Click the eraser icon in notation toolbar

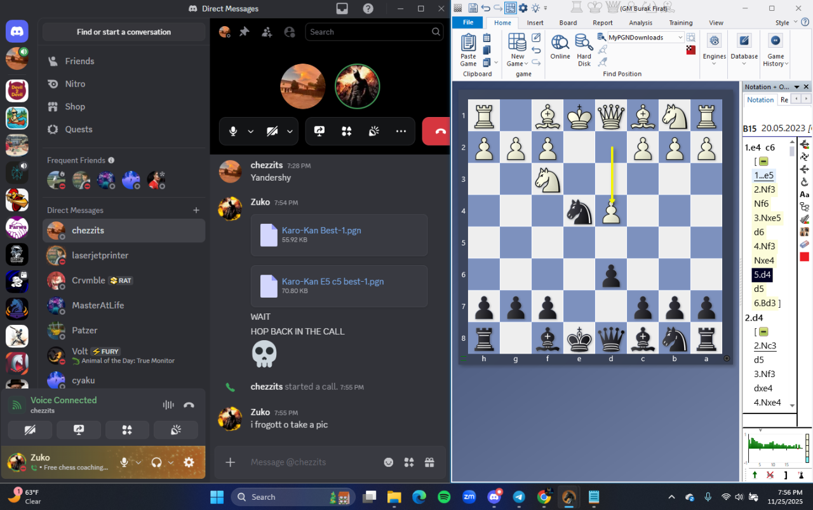click(x=804, y=244)
